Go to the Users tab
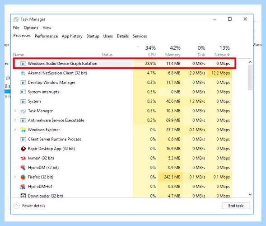The width and height of the screenshot is (266, 226). pos(108,36)
